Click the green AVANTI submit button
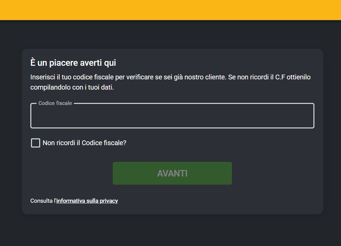The image size is (341, 246). (x=172, y=173)
